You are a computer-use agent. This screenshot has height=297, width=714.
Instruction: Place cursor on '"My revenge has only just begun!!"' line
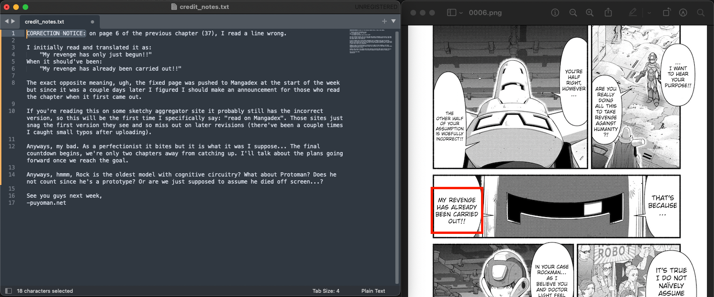(96, 55)
